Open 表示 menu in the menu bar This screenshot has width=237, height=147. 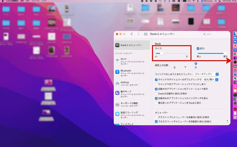point(28,1)
